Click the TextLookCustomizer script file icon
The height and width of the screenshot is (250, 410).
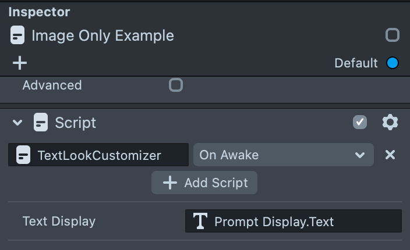23,155
